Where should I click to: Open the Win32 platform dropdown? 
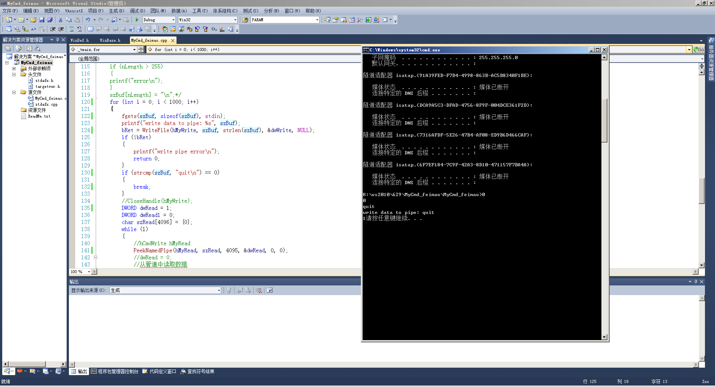[235, 20]
